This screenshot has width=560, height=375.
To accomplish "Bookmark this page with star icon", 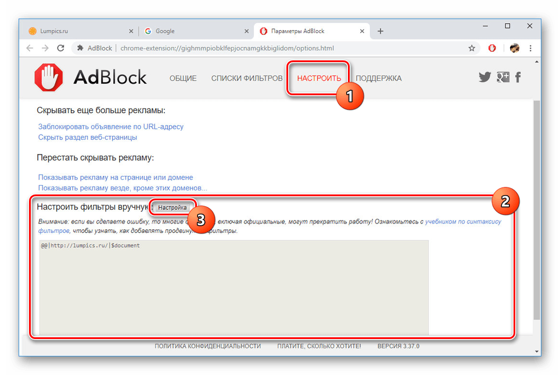I will 472,48.
